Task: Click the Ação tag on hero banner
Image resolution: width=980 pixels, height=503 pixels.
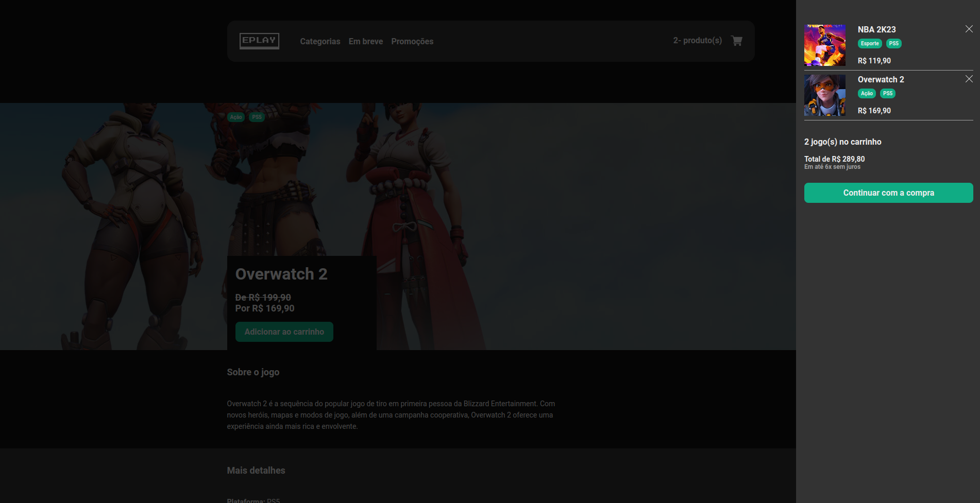Action: [x=236, y=117]
